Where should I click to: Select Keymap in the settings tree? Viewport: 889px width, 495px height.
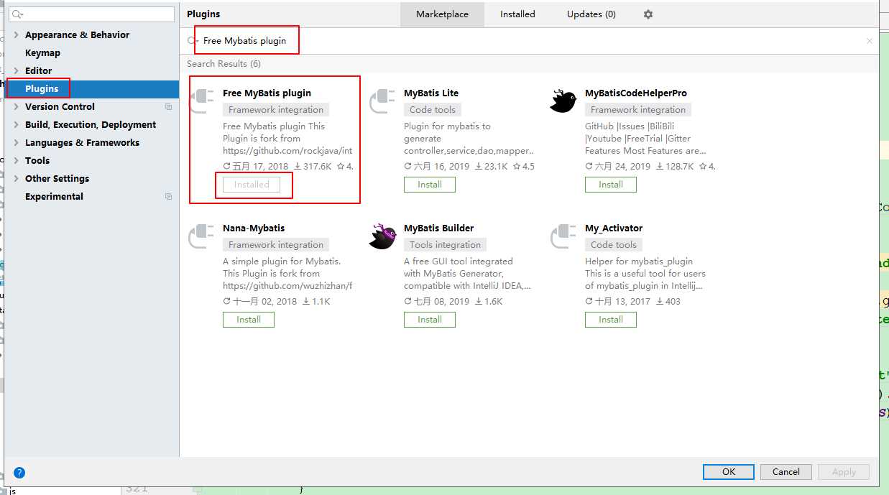coord(42,53)
